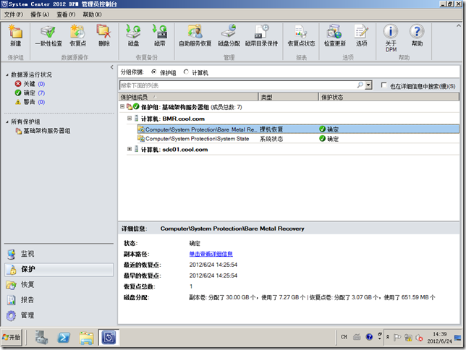This screenshot has height=350, width=466.
Task: Click the CH language indicator
Action: [344, 337]
